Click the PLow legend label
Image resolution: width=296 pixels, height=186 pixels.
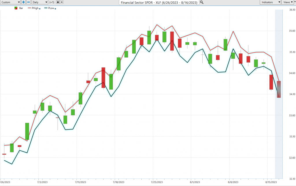(51, 8)
